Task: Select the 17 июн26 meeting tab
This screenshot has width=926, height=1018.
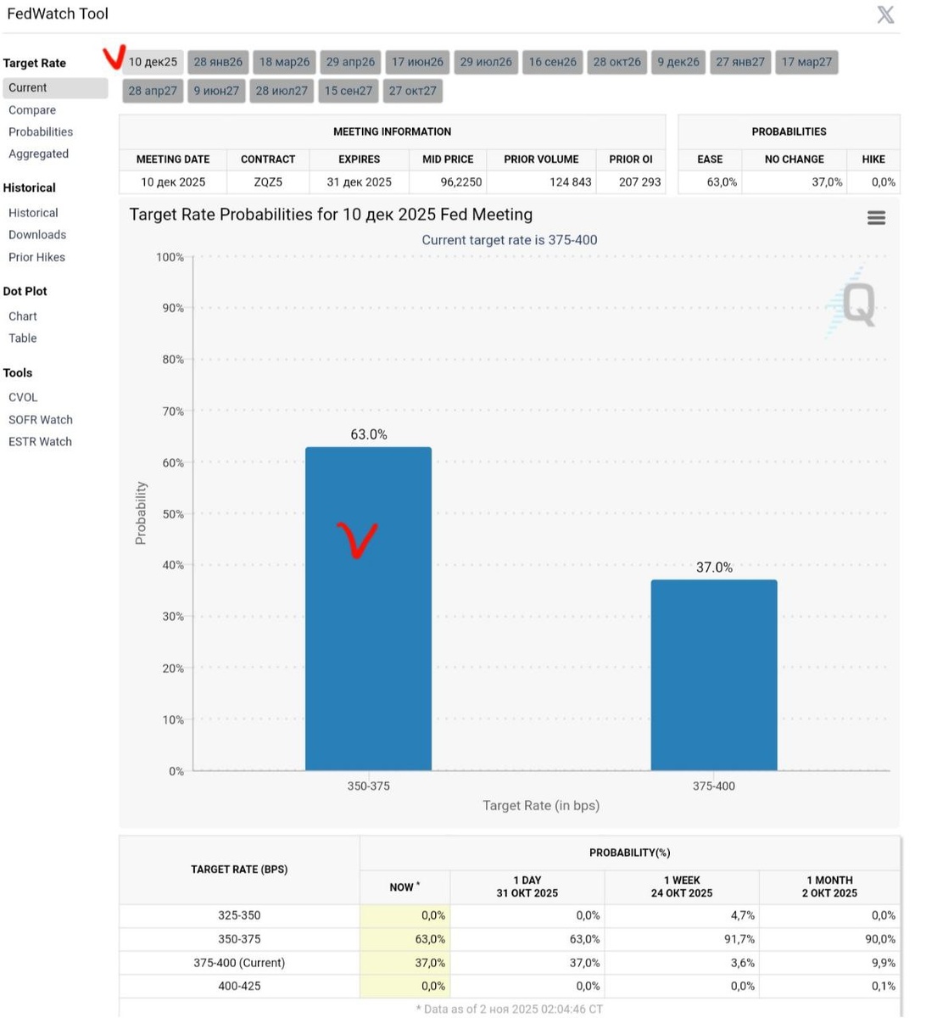Action: pos(417,62)
